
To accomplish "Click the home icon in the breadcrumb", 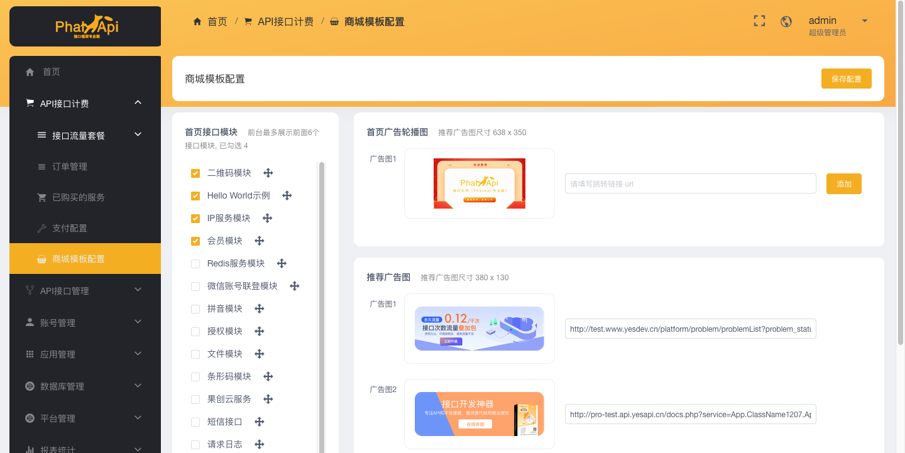I will [x=197, y=21].
